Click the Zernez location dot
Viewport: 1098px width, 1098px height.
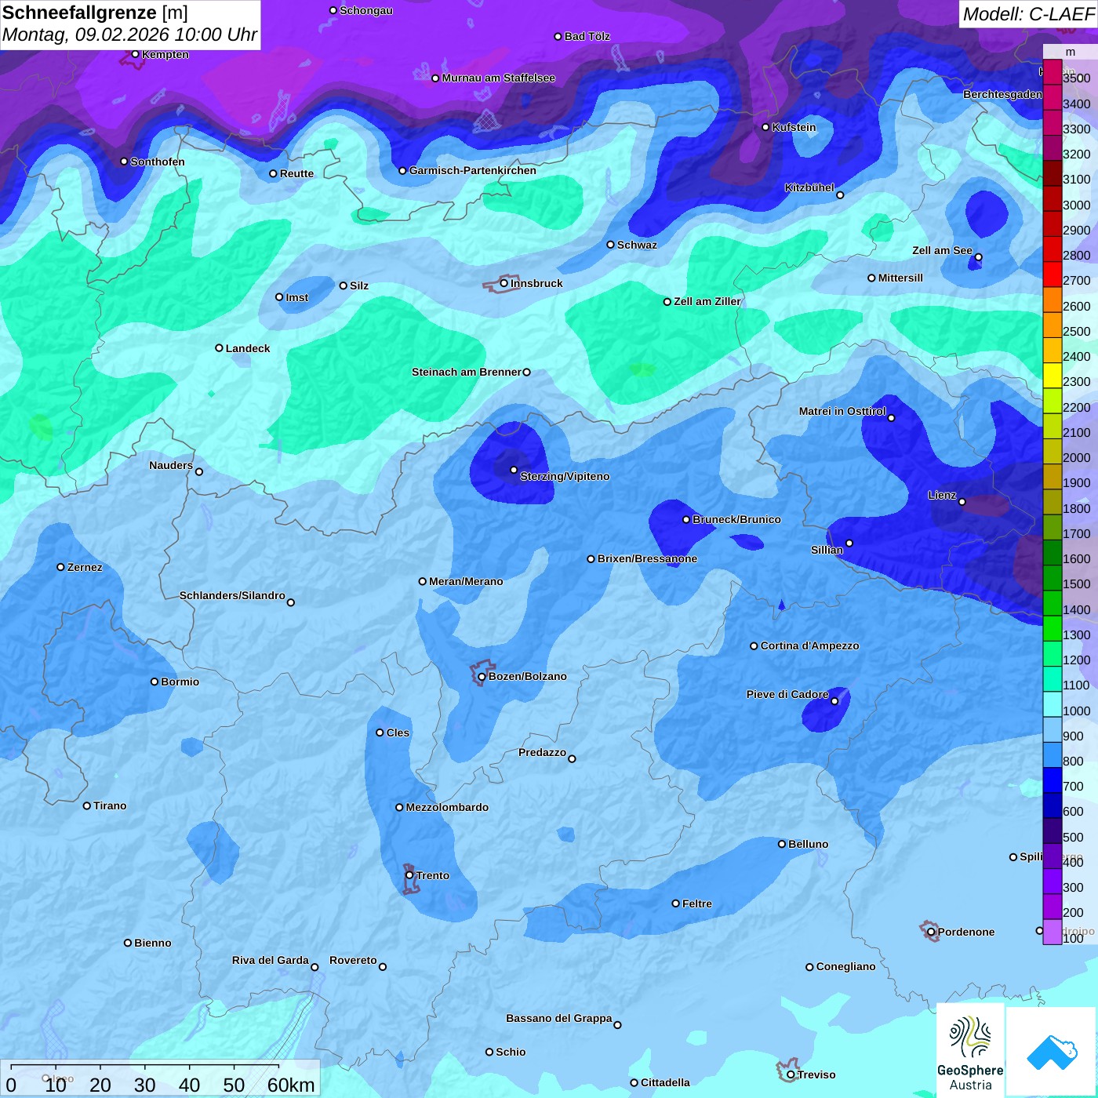[60, 567]
